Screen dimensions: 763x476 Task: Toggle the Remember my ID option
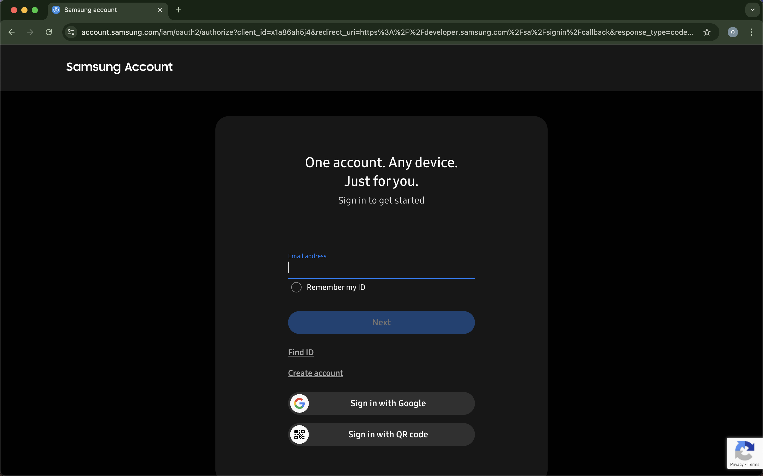[296, 287]
